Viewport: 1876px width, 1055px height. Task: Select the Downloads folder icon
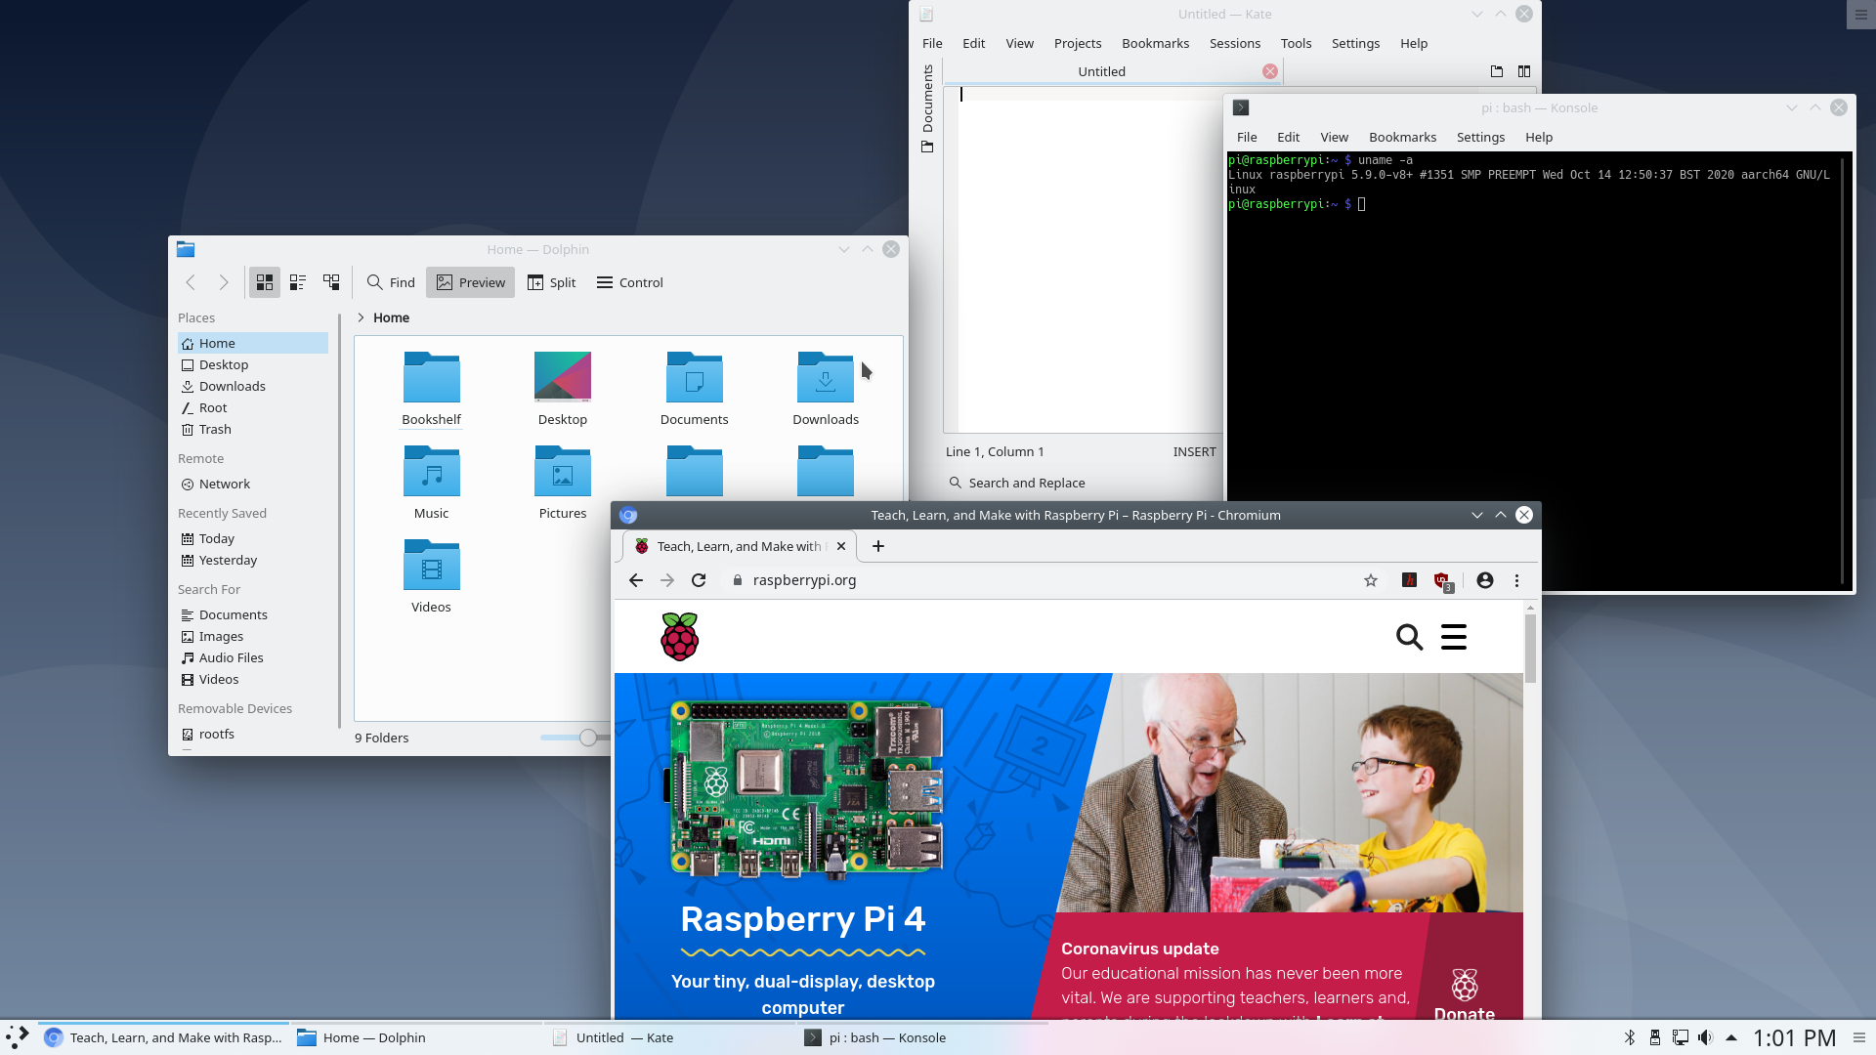[826, 377]
